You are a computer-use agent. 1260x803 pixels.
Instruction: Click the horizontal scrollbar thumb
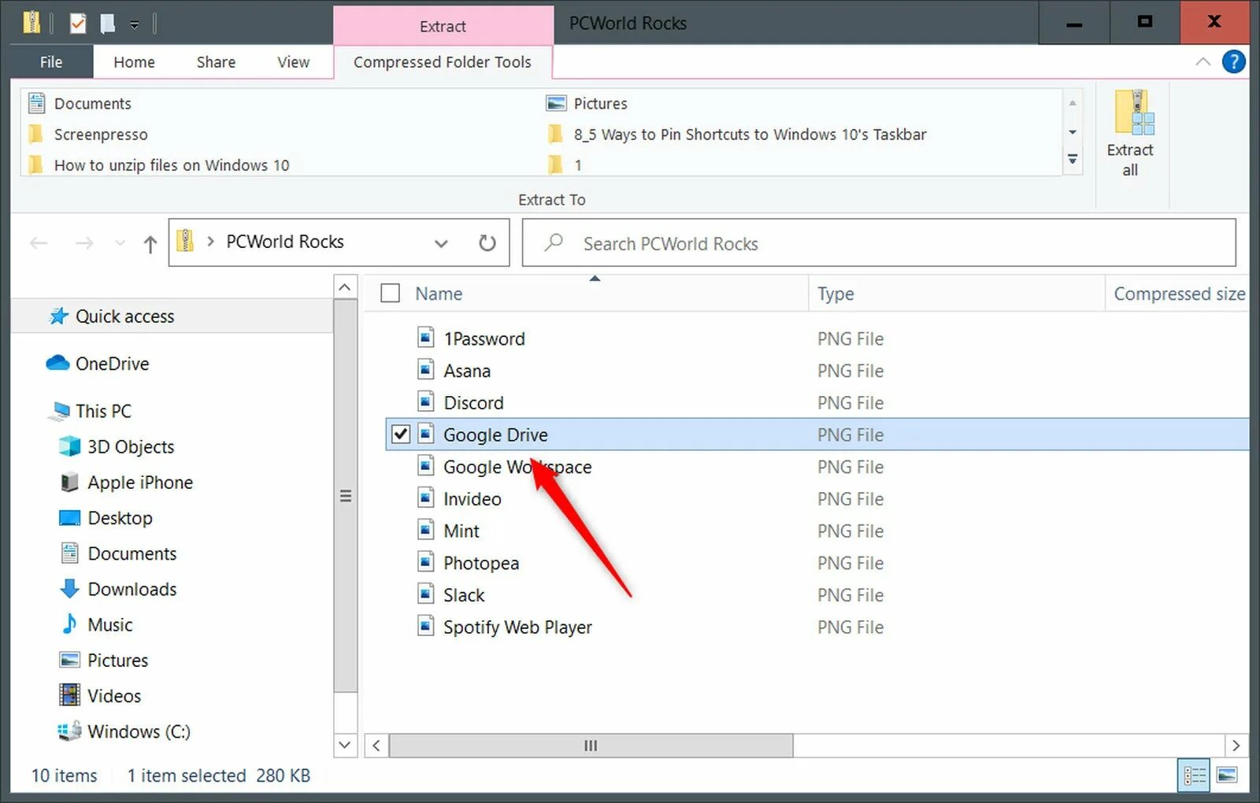pos(591,746)
